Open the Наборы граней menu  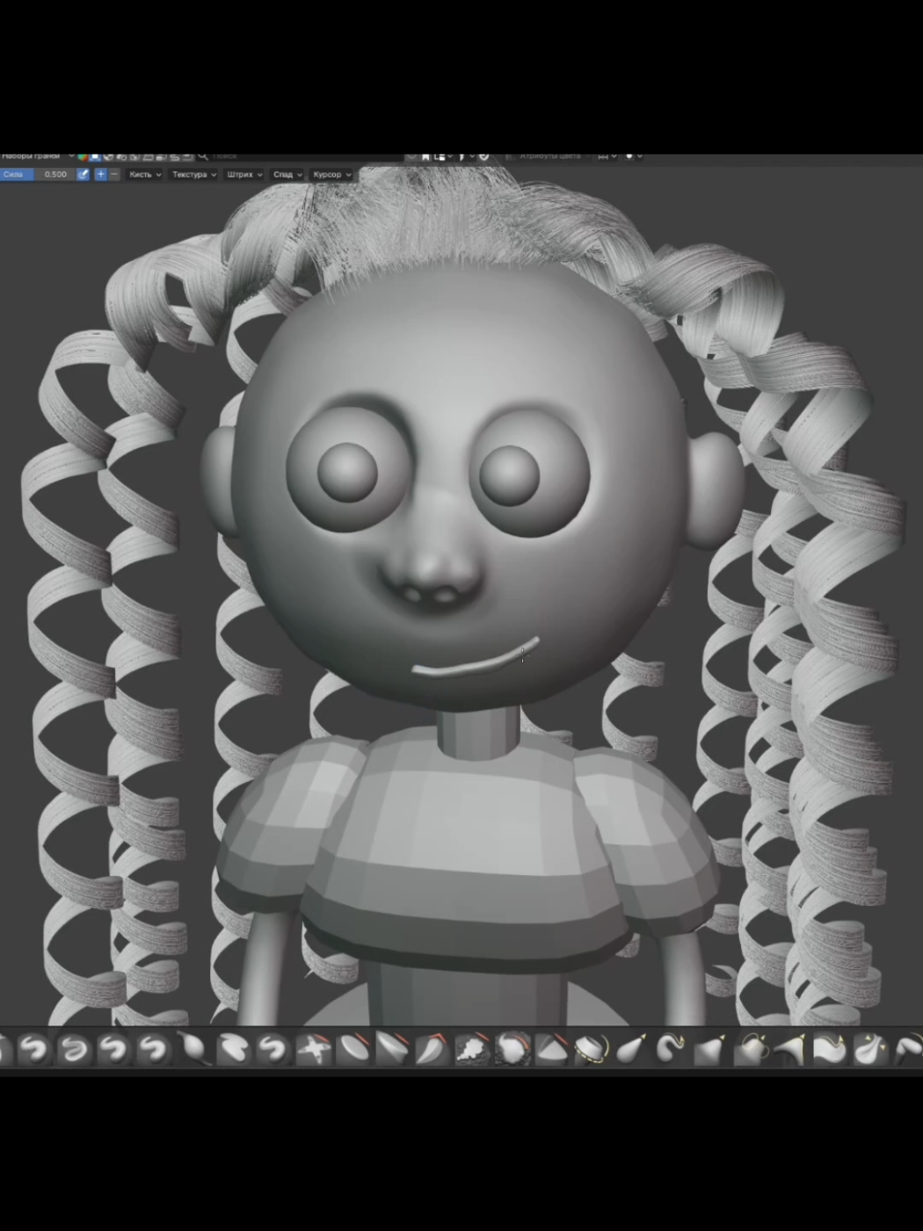(37, 156)
